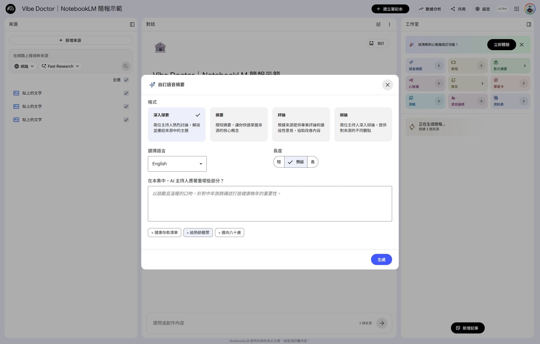
Task: Uncheck the second 貼上的文字 source checkbox
Action: click(126, 106)
